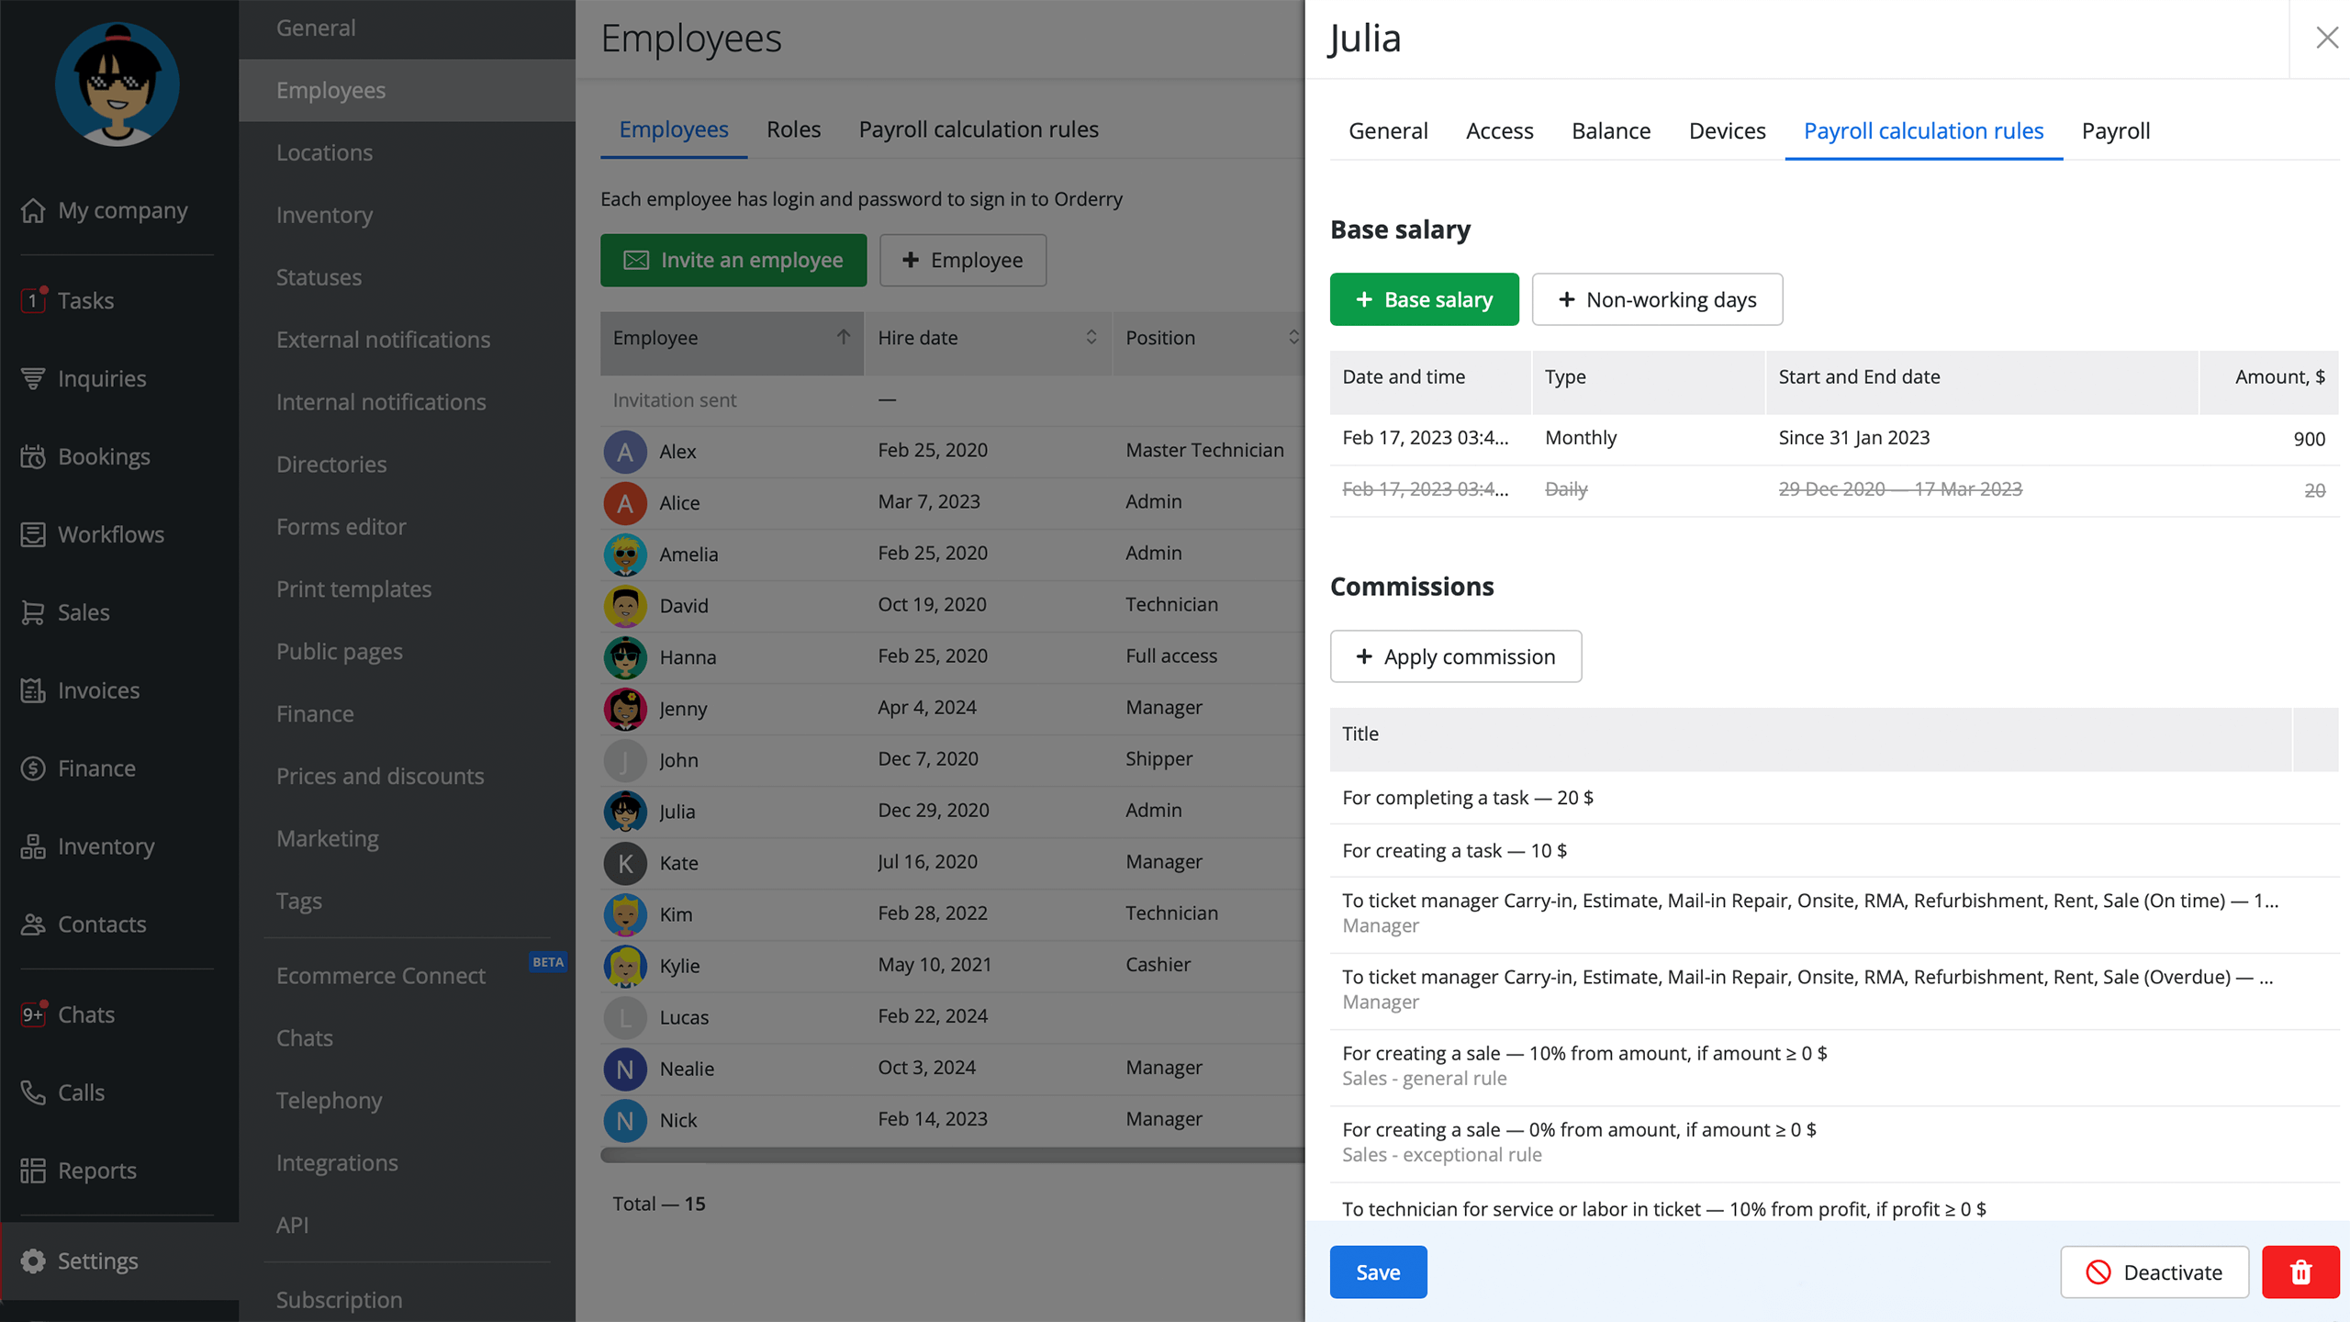Screen dimensions: 2350x1322
Task: Click the Tasks icon in sidebar
Action: tap(33, 300)
